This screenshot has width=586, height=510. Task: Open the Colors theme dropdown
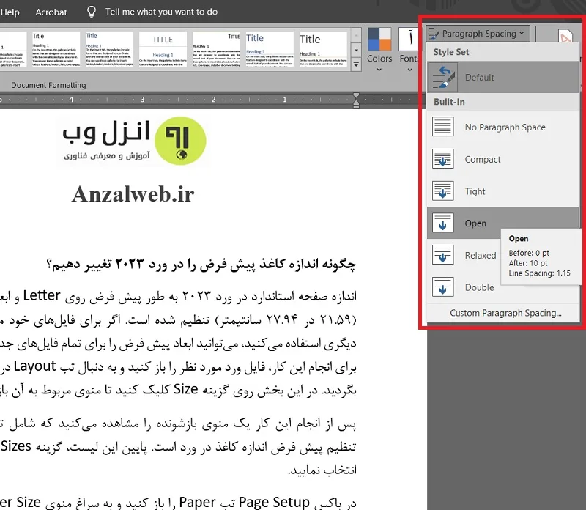pos(379,50)
